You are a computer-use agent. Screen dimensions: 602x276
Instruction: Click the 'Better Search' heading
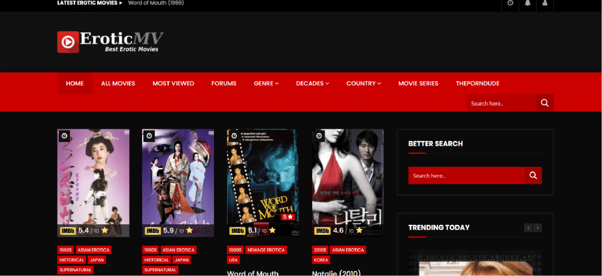pos(436,144)
